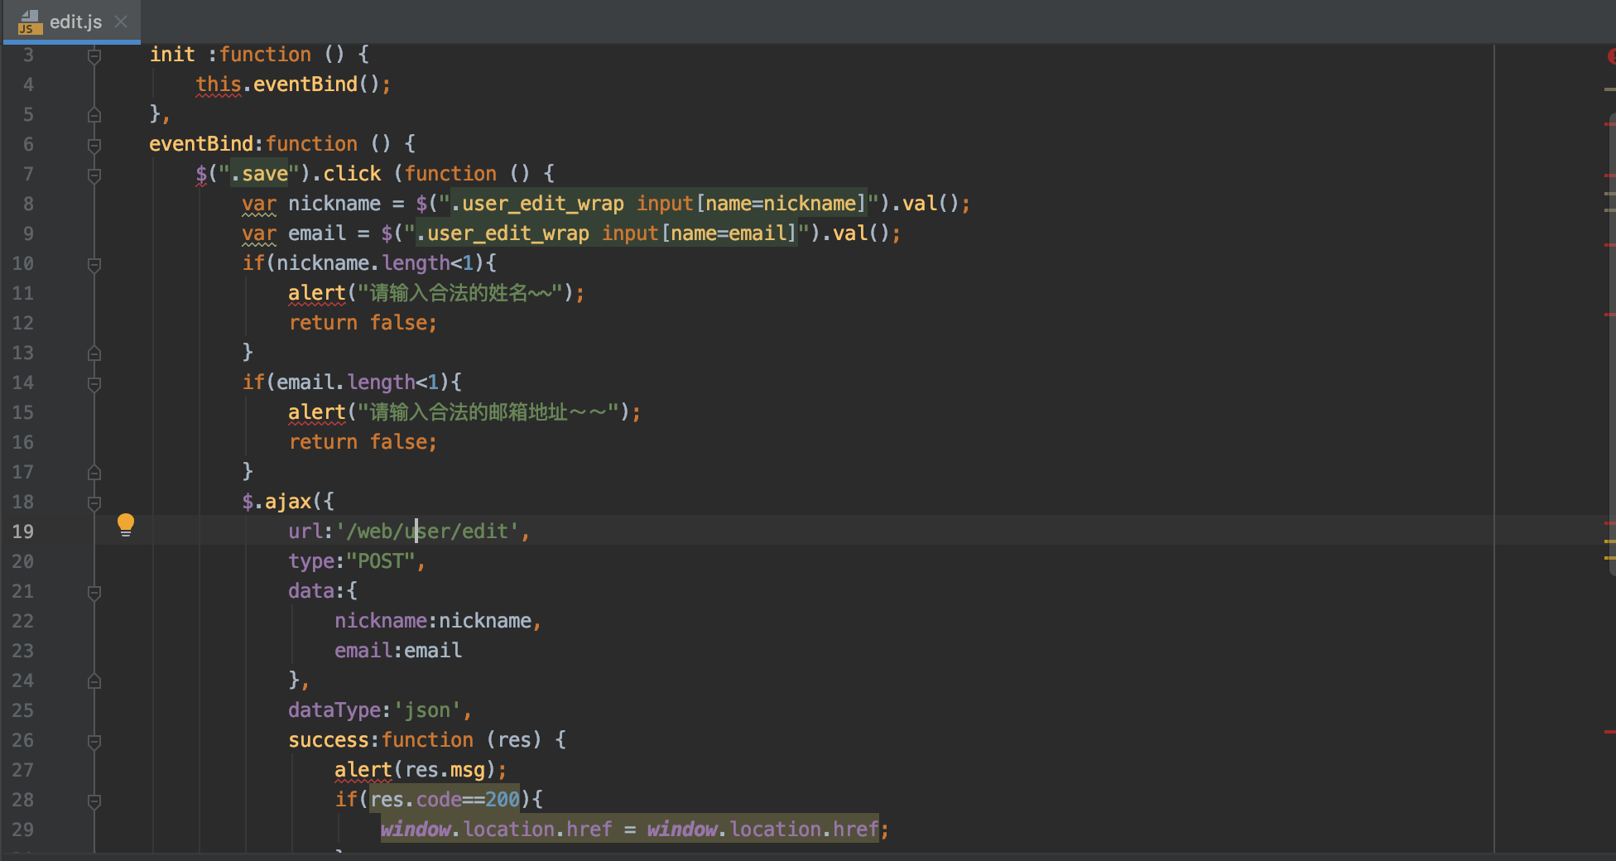Screen dimensions: 1616x861
Task: Click the '200' number on line 28
Action: 503,799
